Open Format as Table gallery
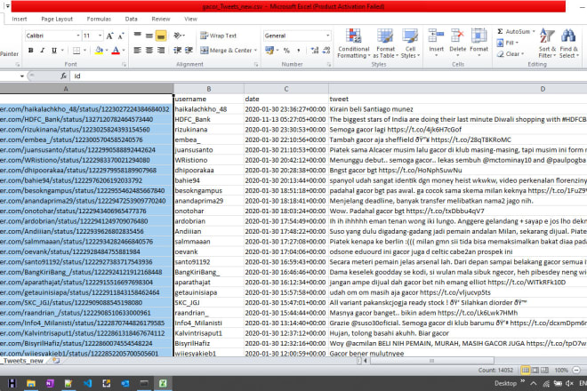This screenshot has width=587, height=391. pos(385,43)
